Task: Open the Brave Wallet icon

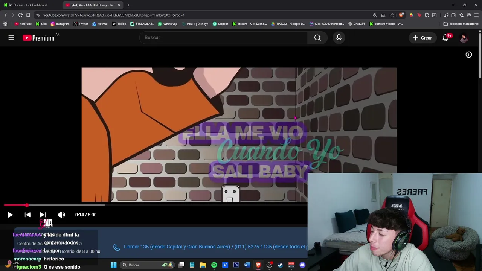Action: (454, 15)
